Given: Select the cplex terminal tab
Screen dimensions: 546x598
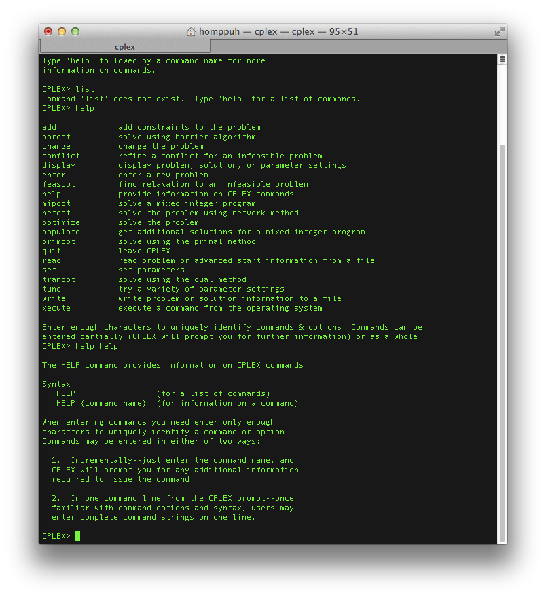Looking at the screenshot, I should coord(125,46).
